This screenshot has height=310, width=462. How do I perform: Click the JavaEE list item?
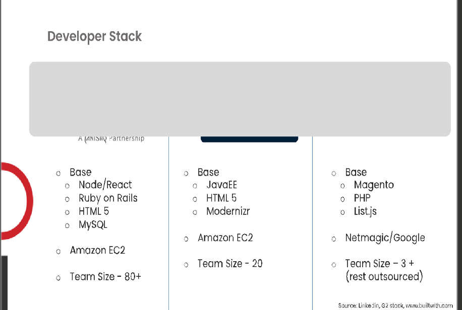[221, 185]
